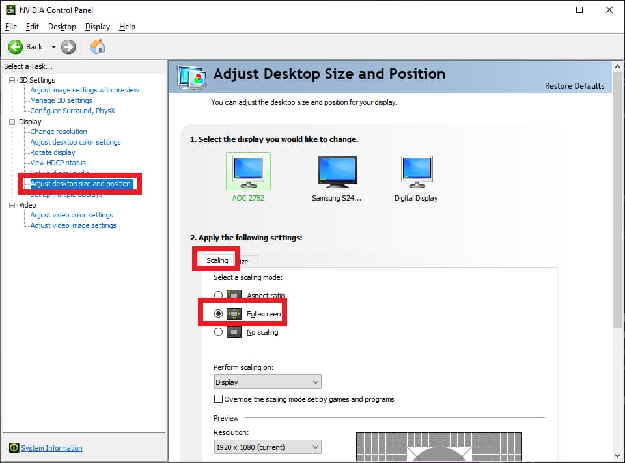
Task: Open the Perform scaling on dropdown
Action: 268,382
